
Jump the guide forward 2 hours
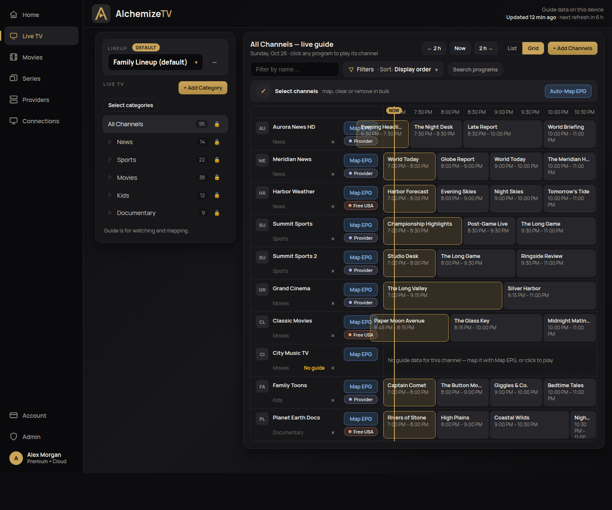coord(486,48)
